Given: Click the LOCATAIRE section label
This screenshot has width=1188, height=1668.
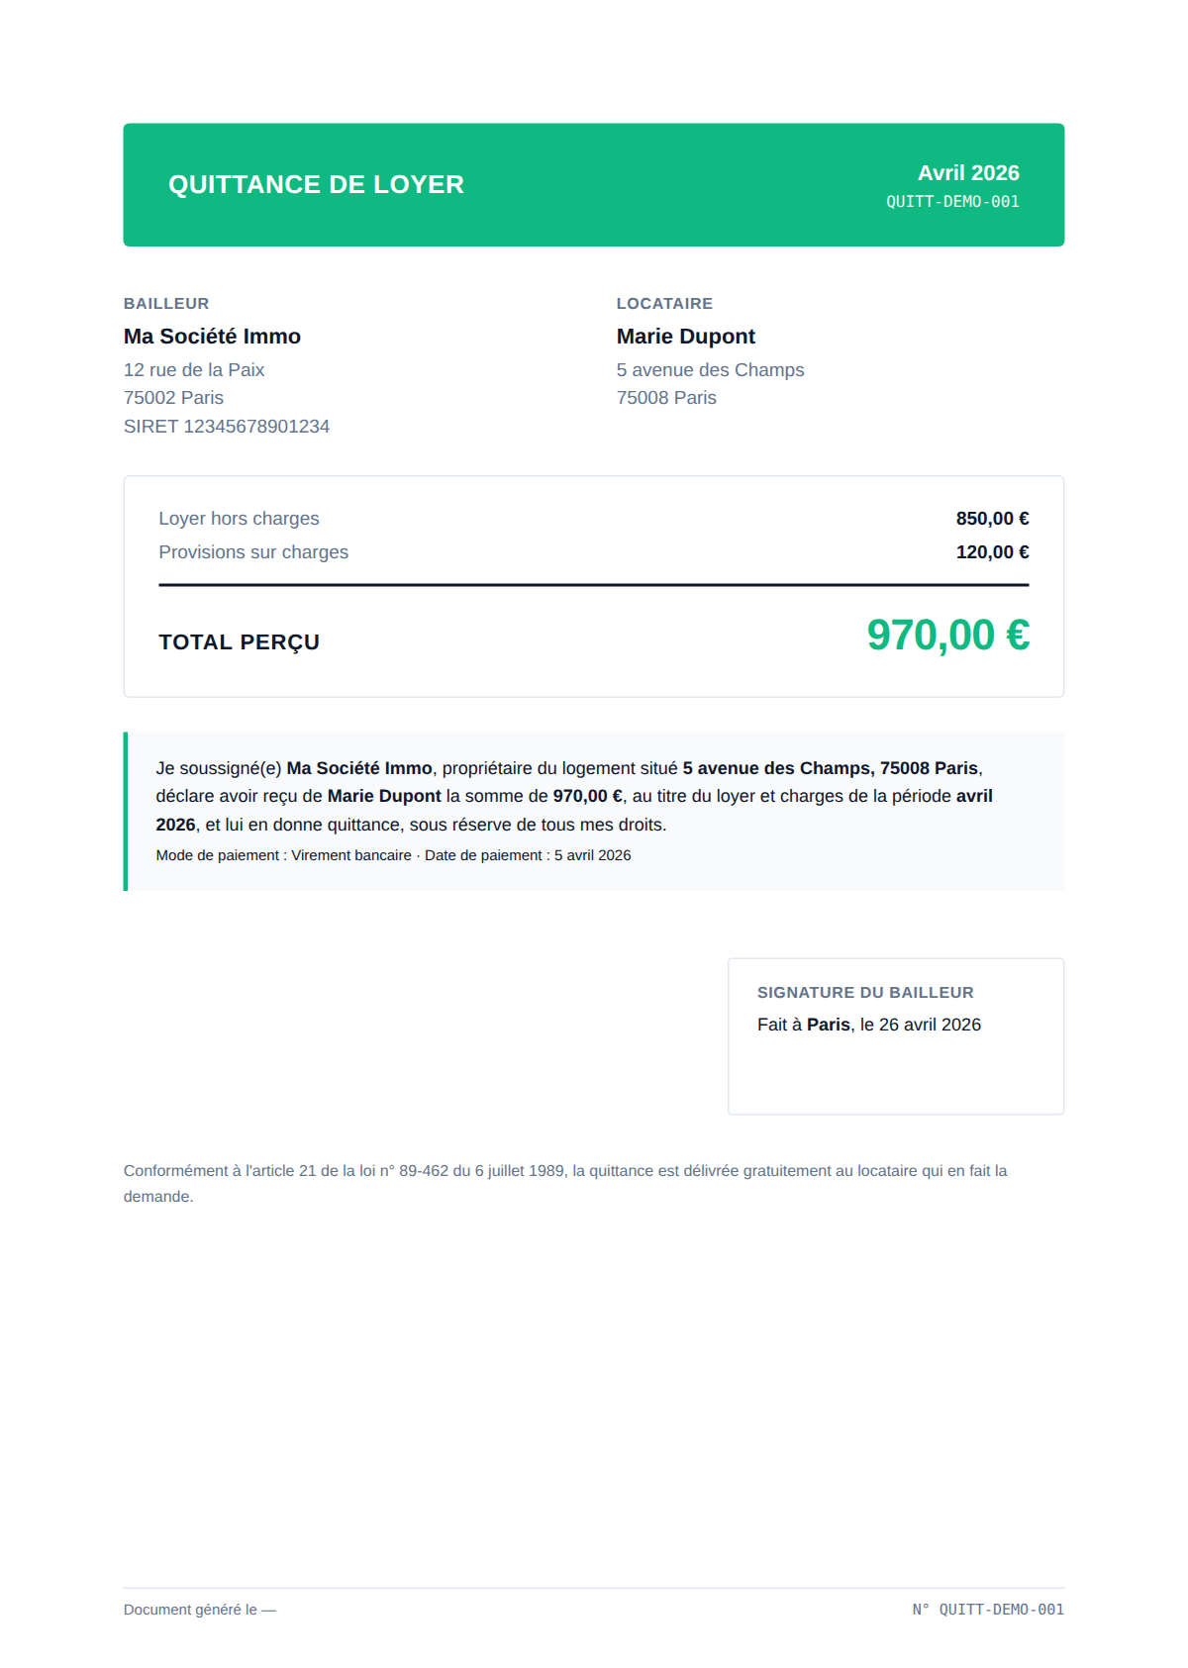Looking at the screenshot, I should click(664, 304).
